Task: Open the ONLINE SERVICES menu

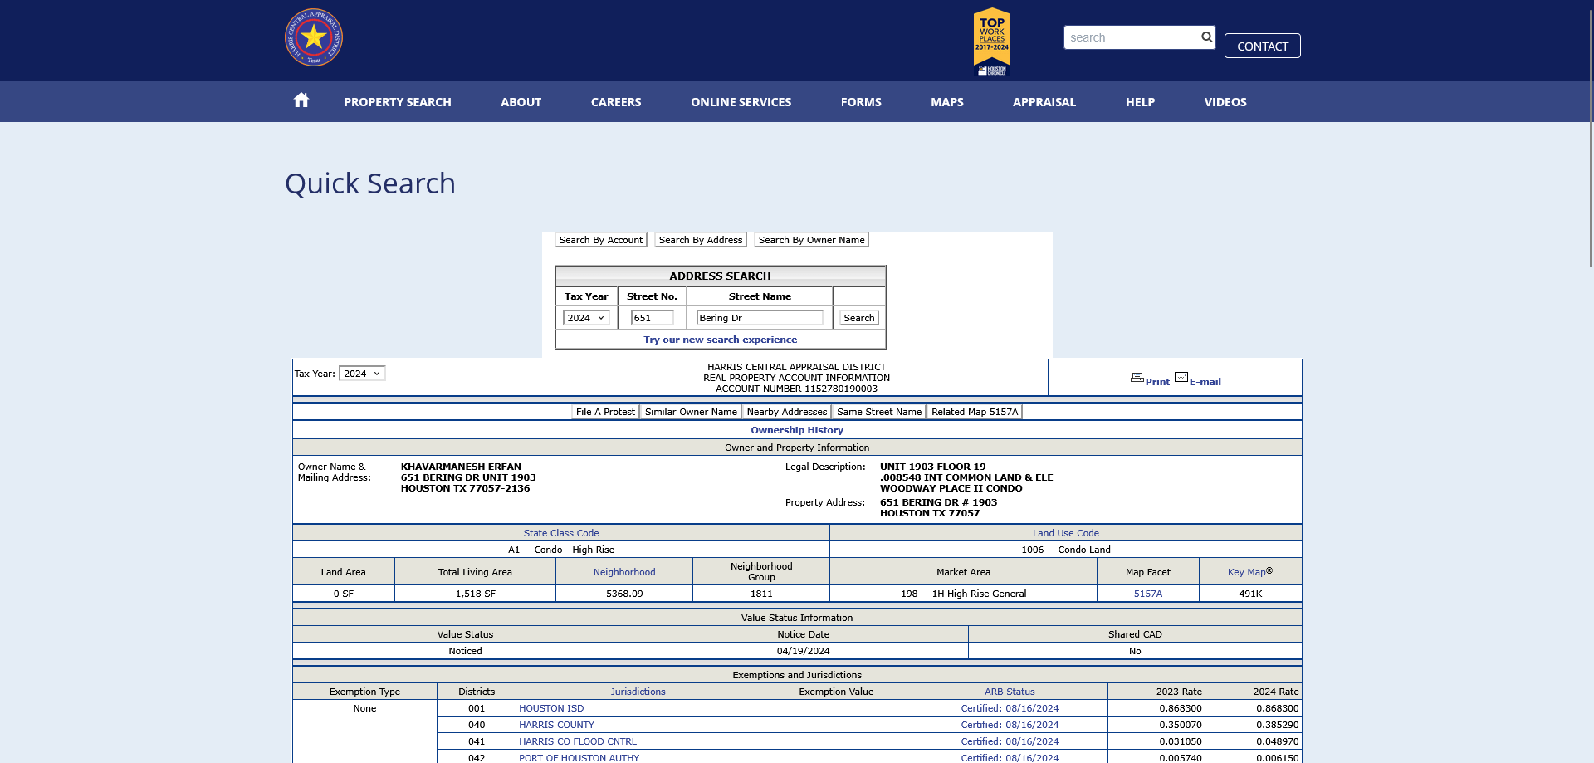Action: (x=741, y=102)
